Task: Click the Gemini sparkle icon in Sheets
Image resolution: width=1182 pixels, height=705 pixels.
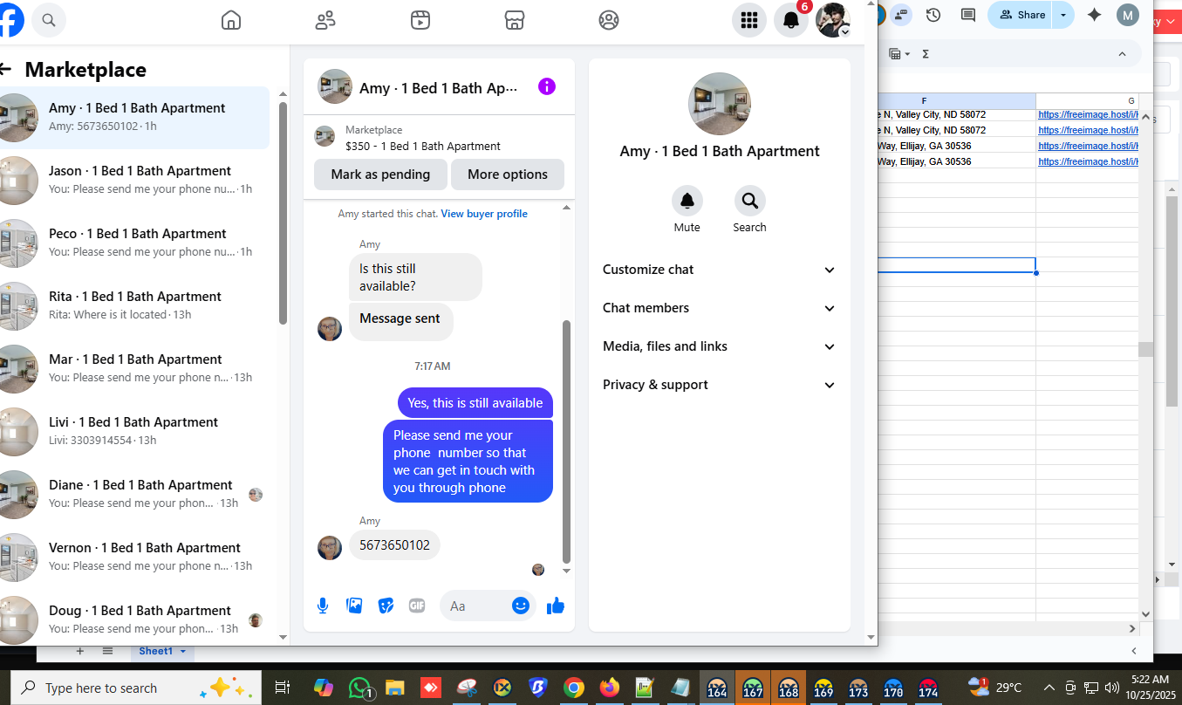Action: coord(1094,15)
